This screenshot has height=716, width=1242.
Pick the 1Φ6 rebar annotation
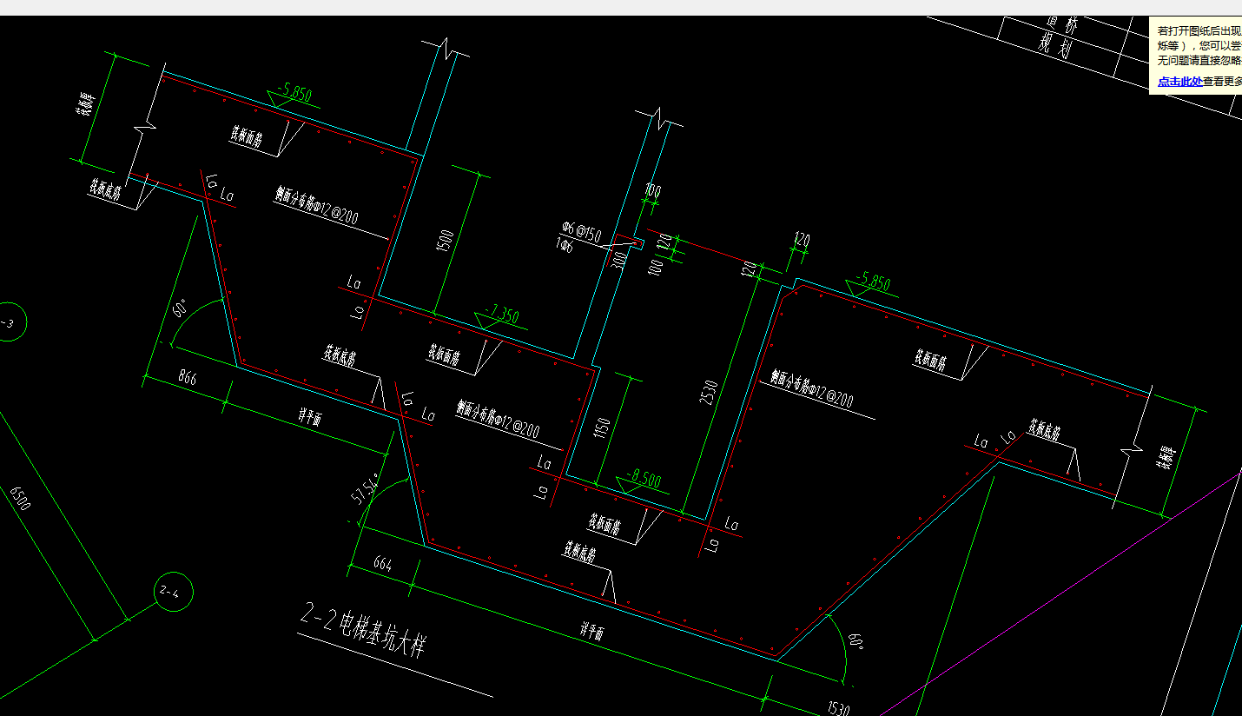click(x=566, y=248)
